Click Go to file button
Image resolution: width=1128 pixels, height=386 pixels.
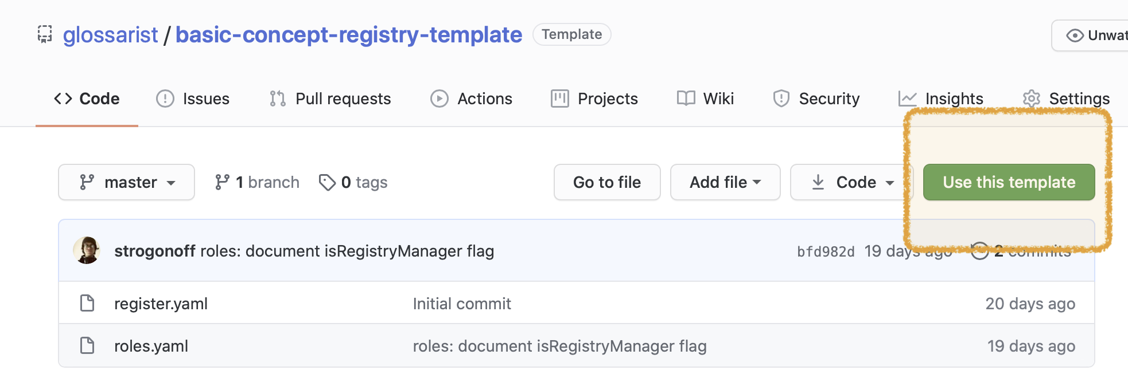(x=607, y=182)
